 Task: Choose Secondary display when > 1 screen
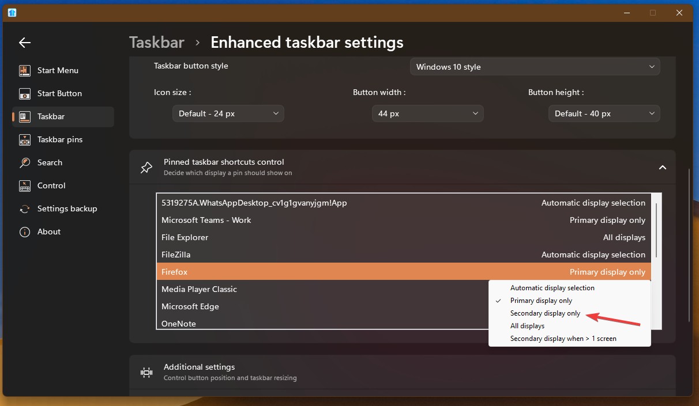[x=563, y=339]
